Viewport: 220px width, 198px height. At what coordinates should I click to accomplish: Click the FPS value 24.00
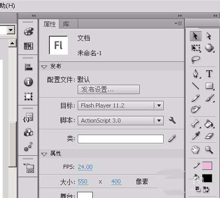(x=85, y=167)
